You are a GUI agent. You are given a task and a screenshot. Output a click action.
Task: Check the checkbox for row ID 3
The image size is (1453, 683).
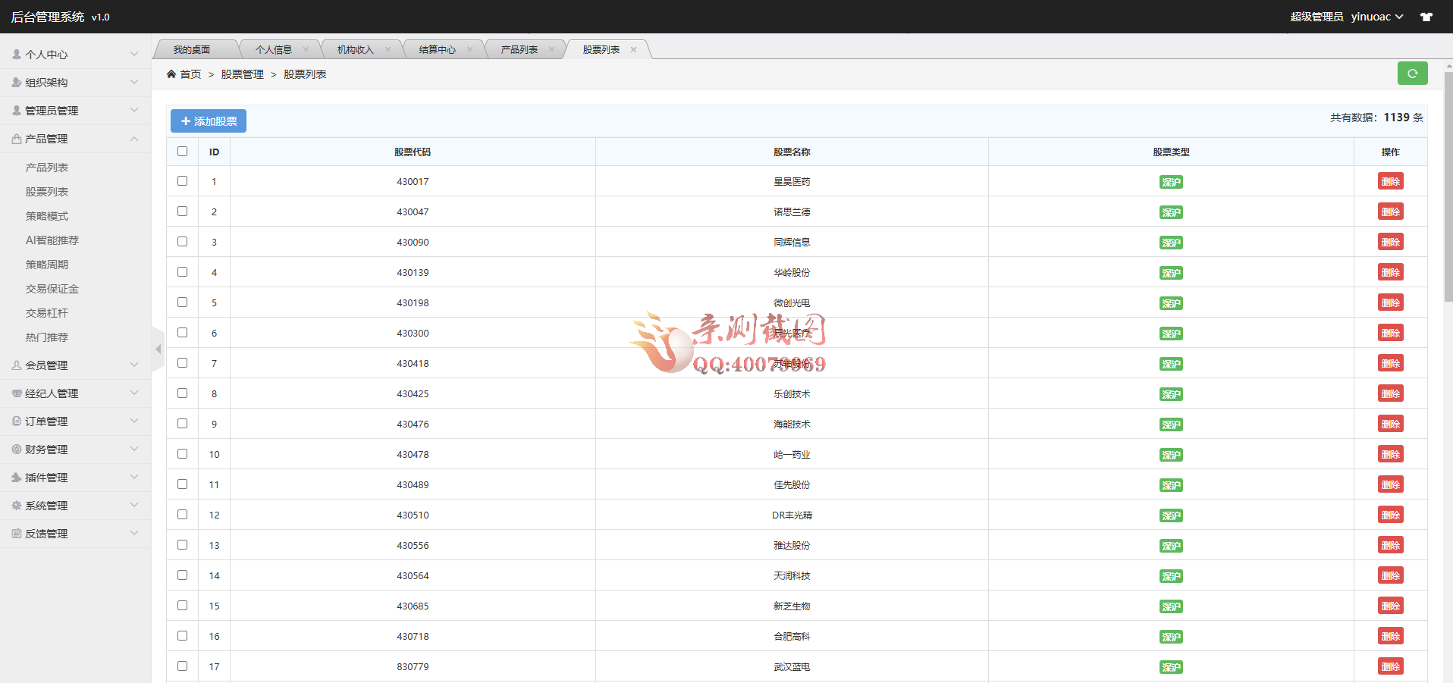[182, 242]
